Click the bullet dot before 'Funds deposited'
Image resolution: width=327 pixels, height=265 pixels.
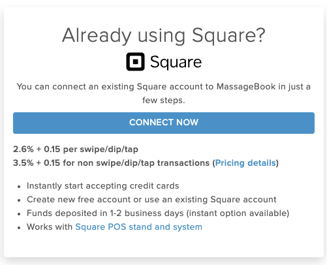[19, 214]
